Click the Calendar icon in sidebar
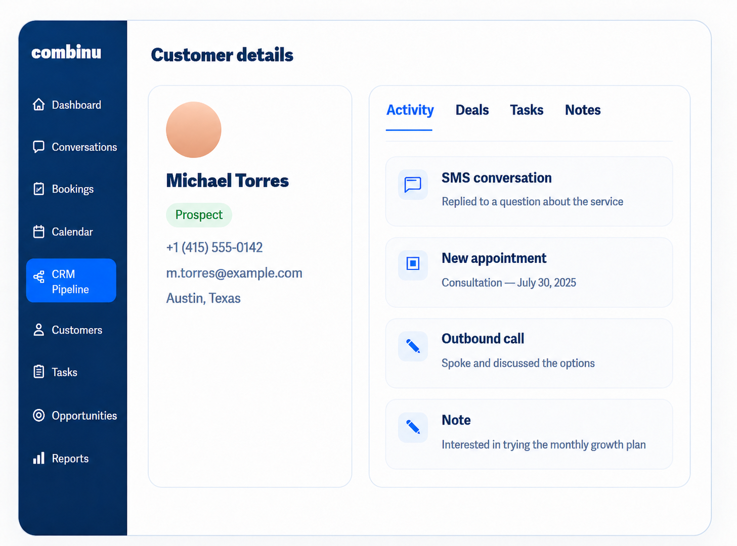This screenshot has height=546, width=737. 38,232
